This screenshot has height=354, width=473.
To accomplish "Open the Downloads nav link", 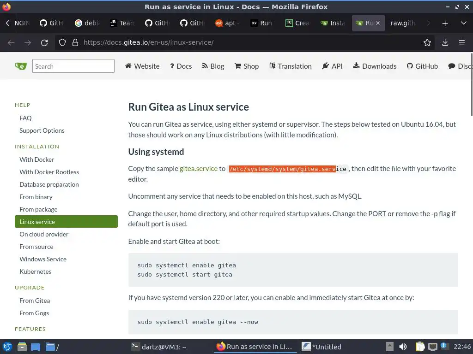I will pos(375,66).
